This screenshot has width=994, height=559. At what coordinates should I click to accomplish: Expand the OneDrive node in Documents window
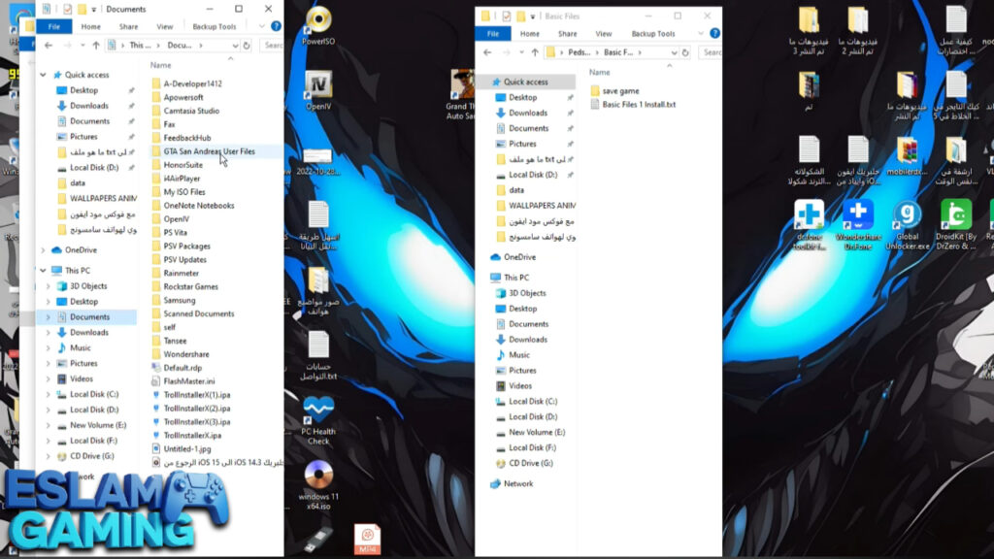tap(44, 250)
